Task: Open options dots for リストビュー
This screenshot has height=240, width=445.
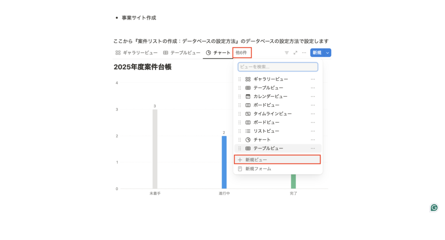Action: 313,131
